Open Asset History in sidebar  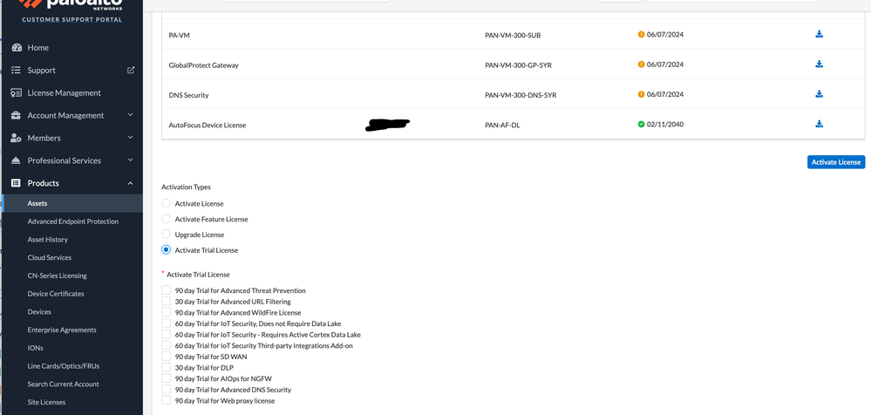[x=48, y=240]
